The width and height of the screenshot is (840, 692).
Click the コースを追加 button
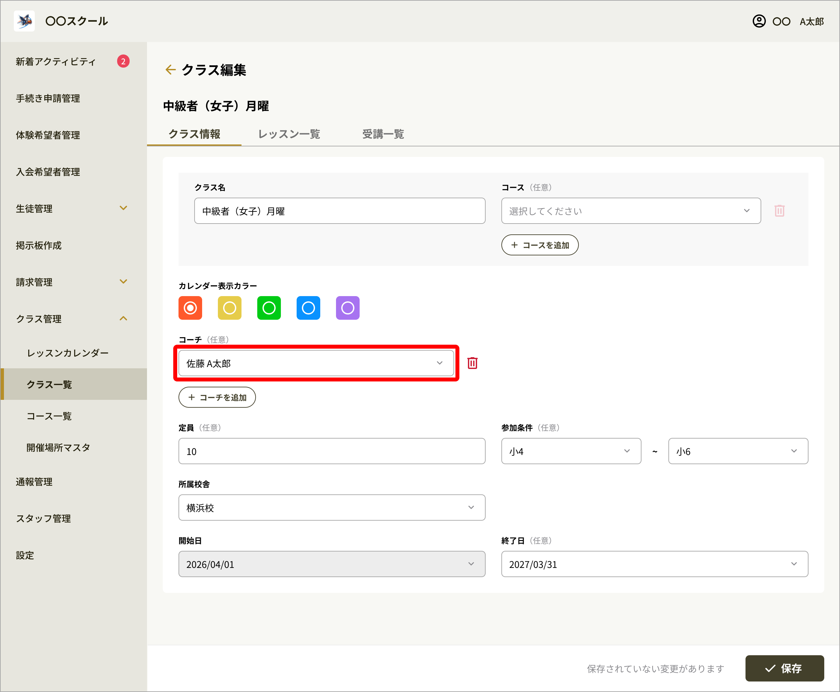tap(540, 245)
